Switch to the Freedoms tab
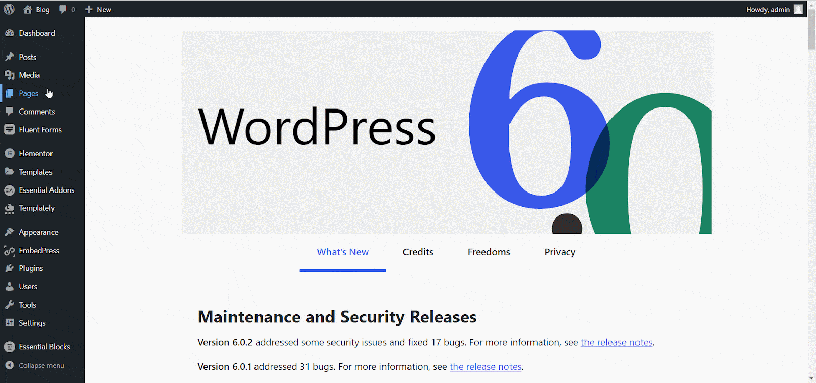 (x=489, y=252)
